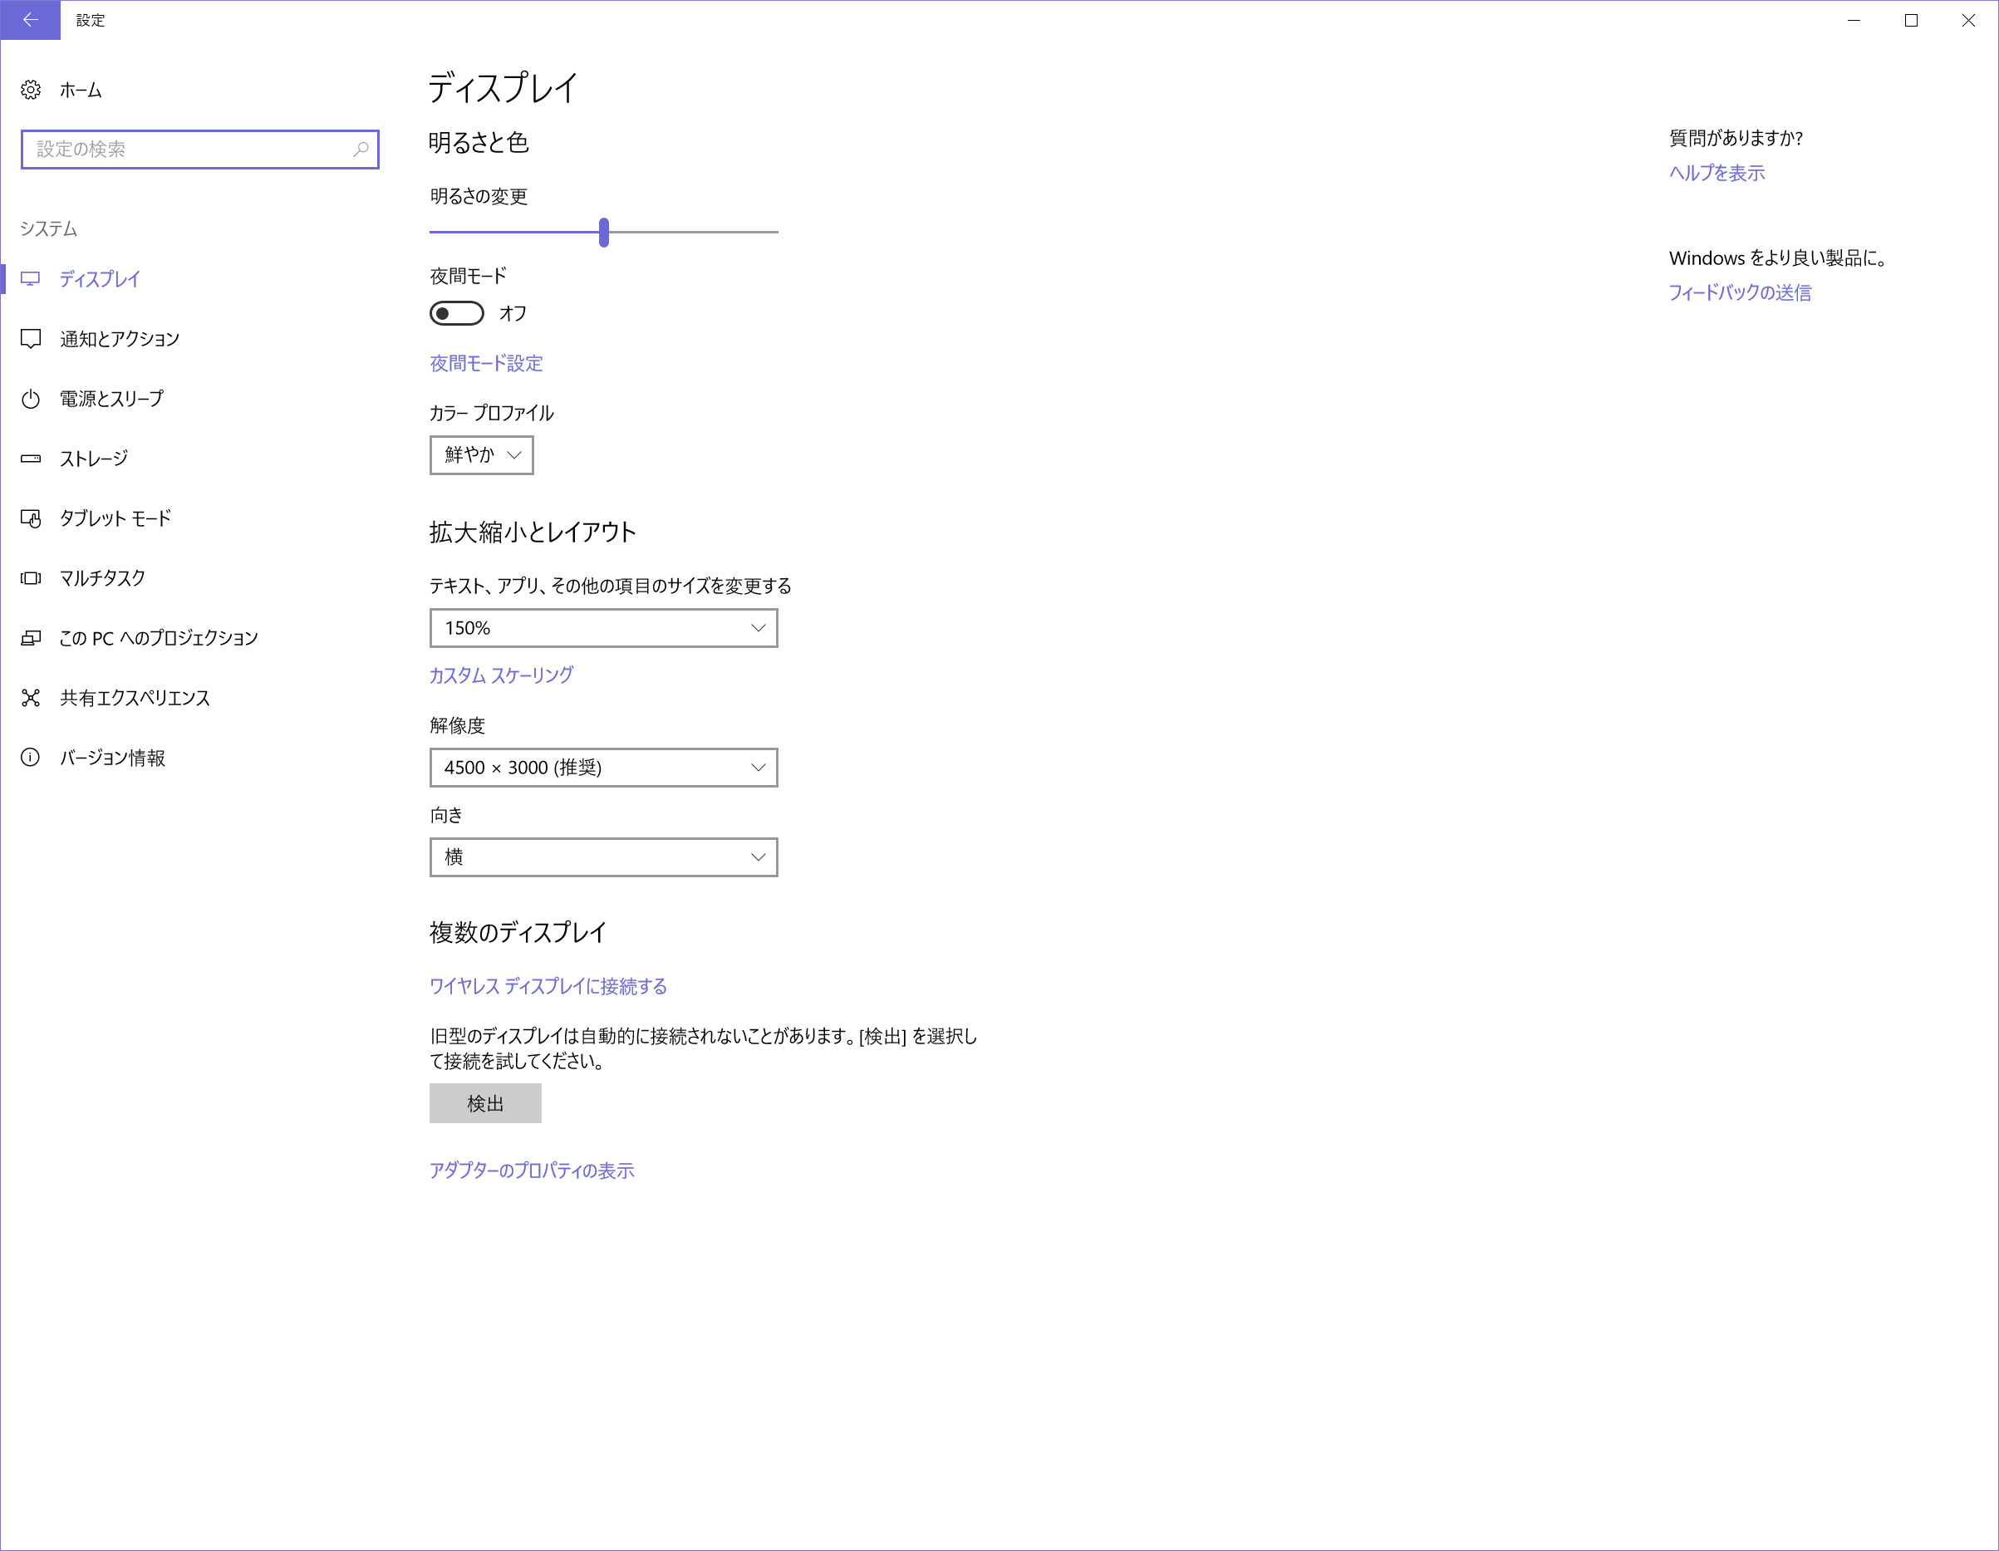Minimize the 設定 window
This screenshot has width=1999, height=1551.
click(x=1854, y=20)
